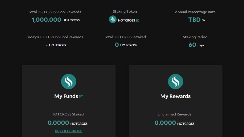Click the Unclaimed Rewards 0.0000 amount
The width and height of the screenshot is (244, 137).
[x=165, y=123]
